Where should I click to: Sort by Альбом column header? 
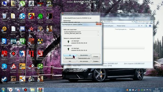pos(132,29)
